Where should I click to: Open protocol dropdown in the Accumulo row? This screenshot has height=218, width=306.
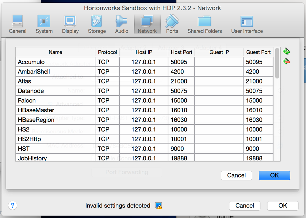click(x=107, y=62)
